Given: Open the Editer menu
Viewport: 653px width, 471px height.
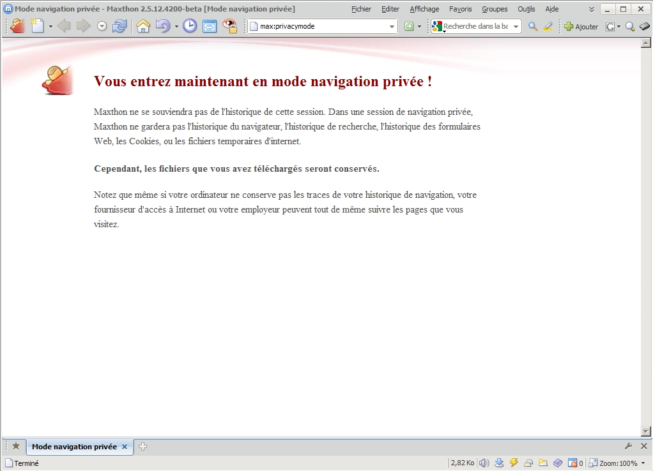Looking at the screenshot, I should click(x=390, y=9).
